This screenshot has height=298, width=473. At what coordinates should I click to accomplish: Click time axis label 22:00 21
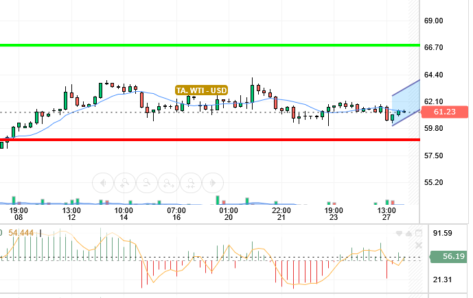[x=281, y=214]
